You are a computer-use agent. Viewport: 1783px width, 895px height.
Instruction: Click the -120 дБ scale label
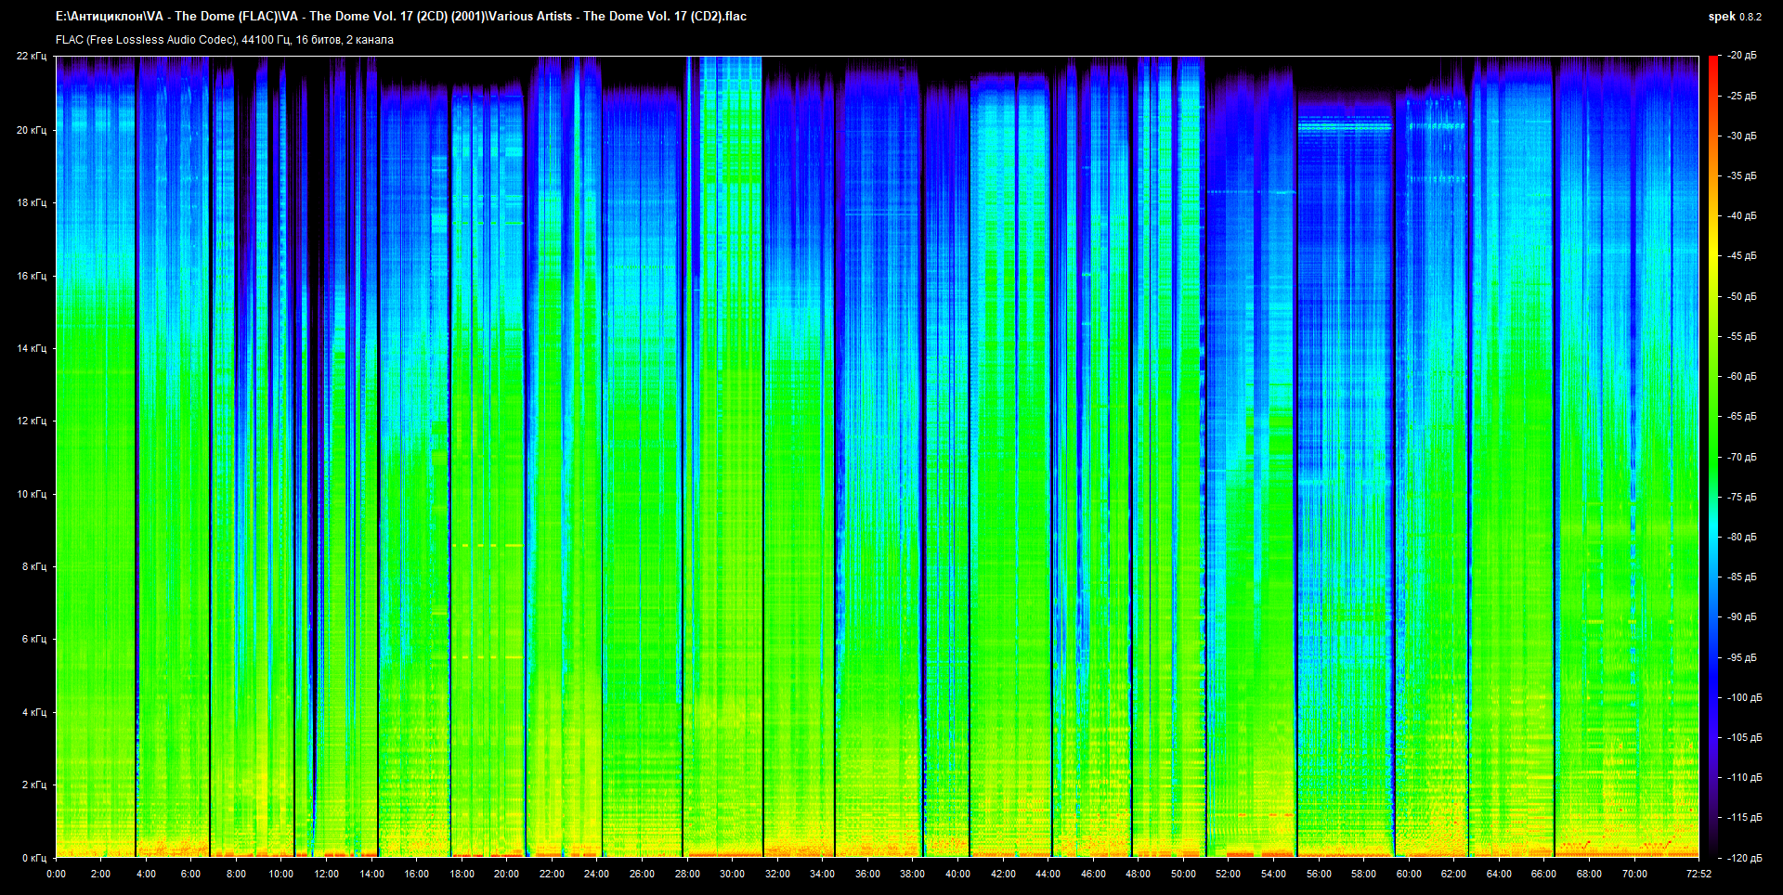pos(1744,858)
